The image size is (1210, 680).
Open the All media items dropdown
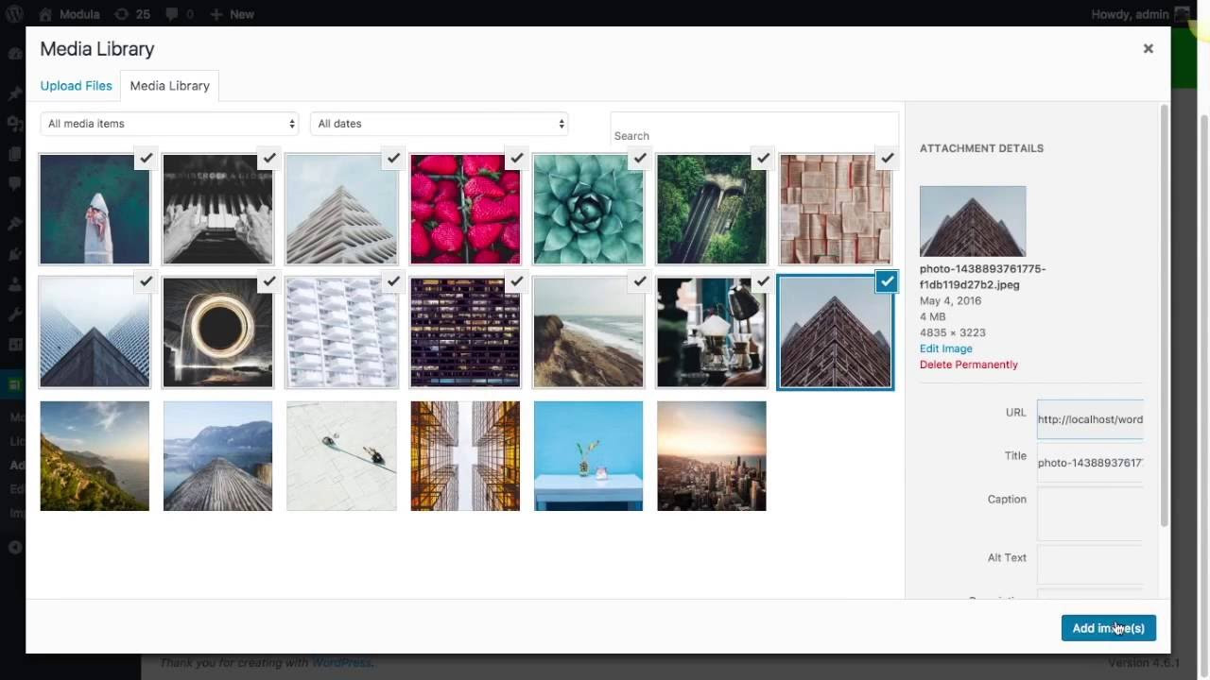pos(168,123)
